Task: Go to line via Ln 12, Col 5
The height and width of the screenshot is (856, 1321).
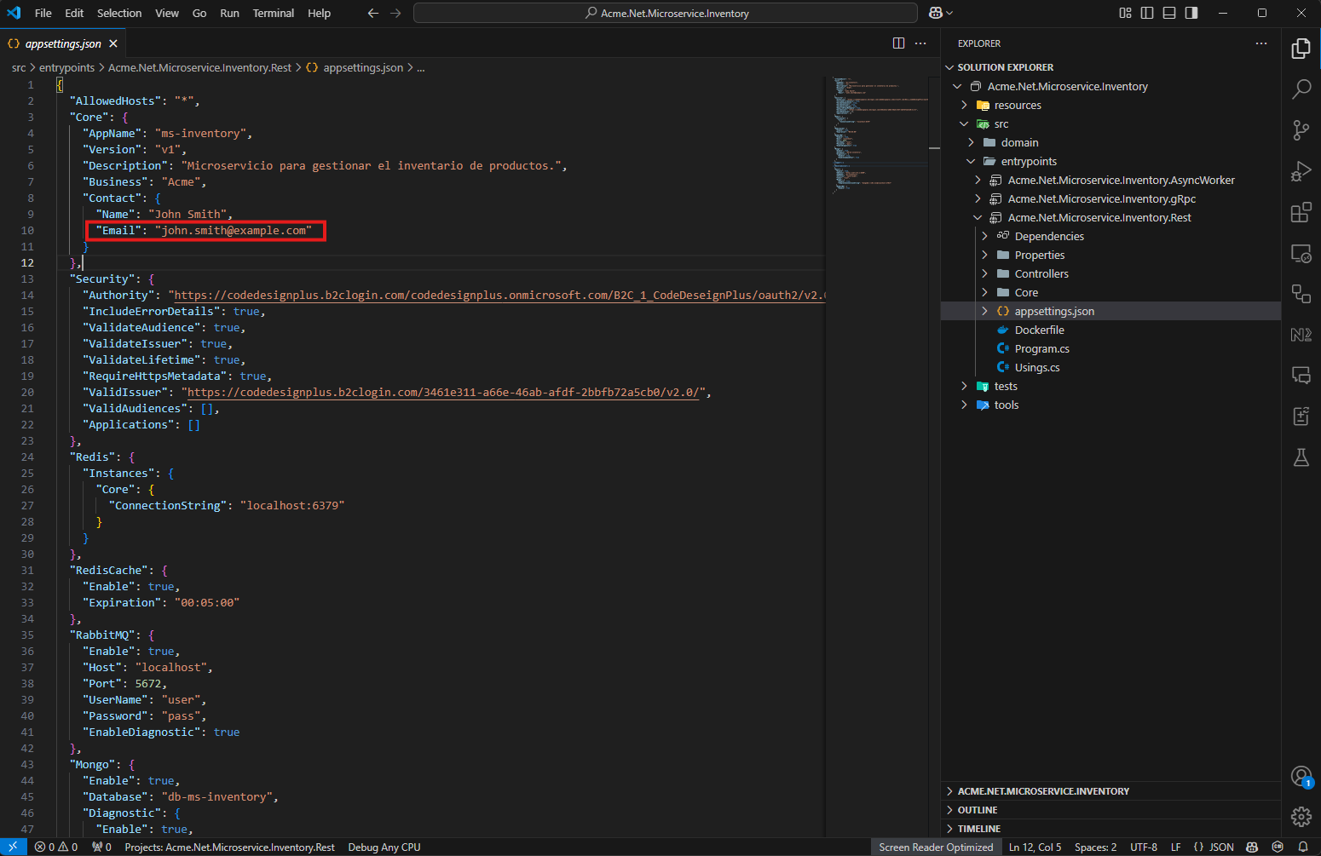Action: 1035,847
